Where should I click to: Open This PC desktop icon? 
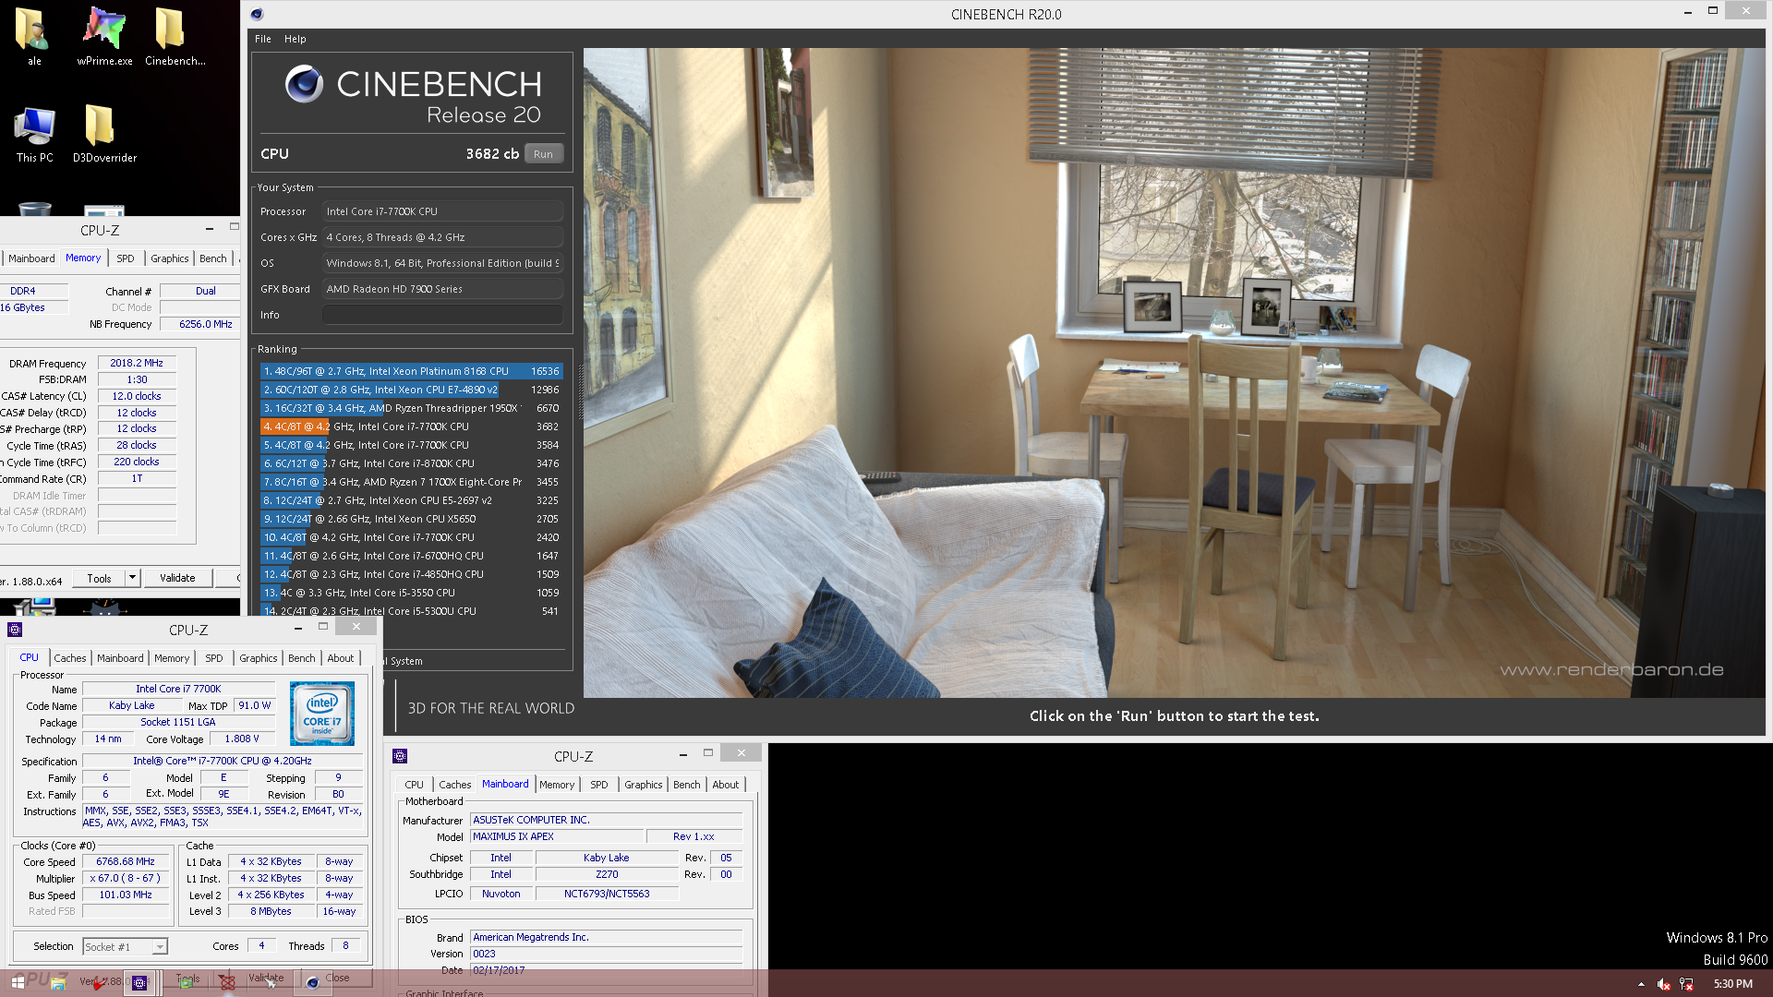34,134
